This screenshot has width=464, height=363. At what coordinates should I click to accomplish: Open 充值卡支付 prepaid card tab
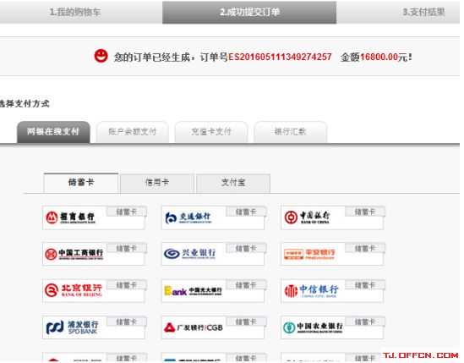point(211,132)
